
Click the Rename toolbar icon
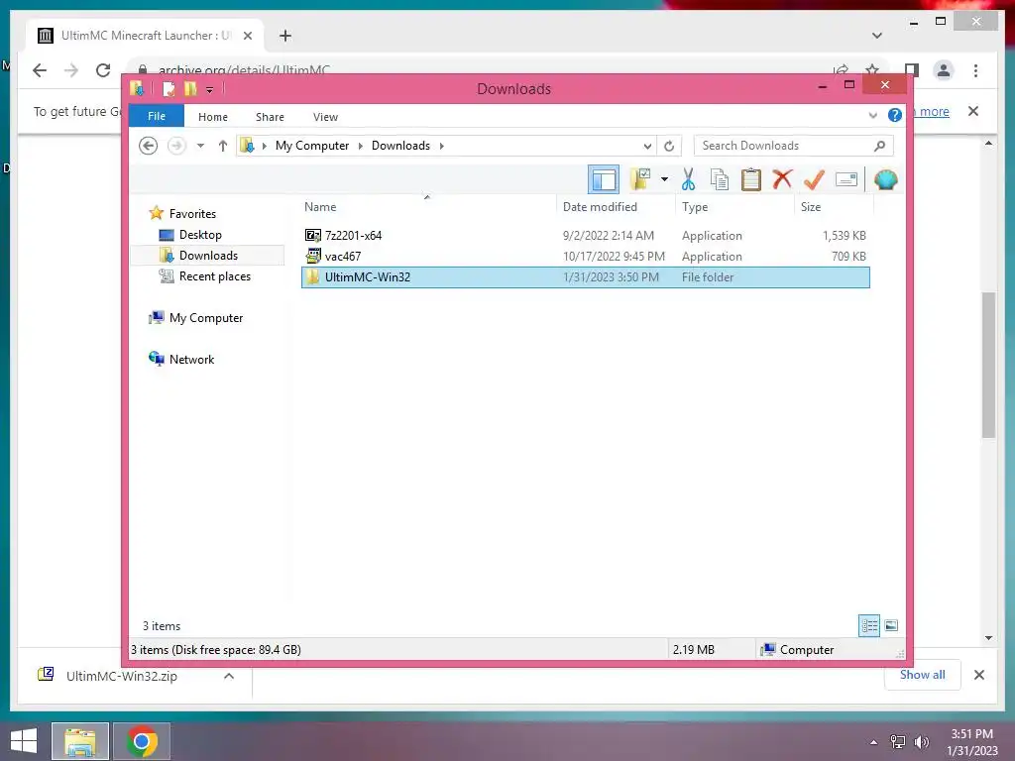846,179
